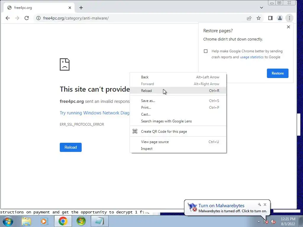303x227 pixels.
Task: Choose Inspect from context menu
Action: [x=178, y=149]
